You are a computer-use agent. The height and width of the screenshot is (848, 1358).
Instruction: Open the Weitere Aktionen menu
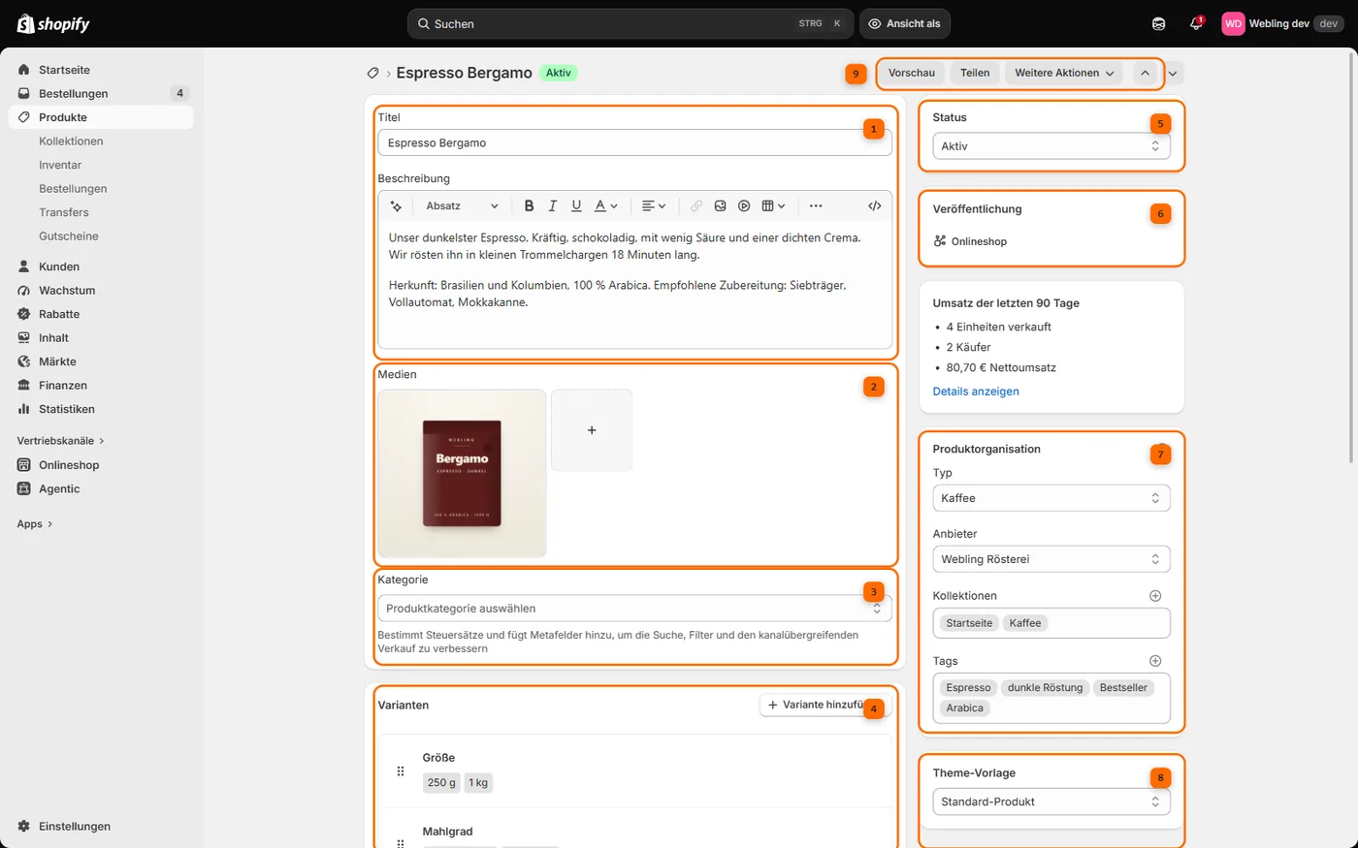pos(1064,73)
